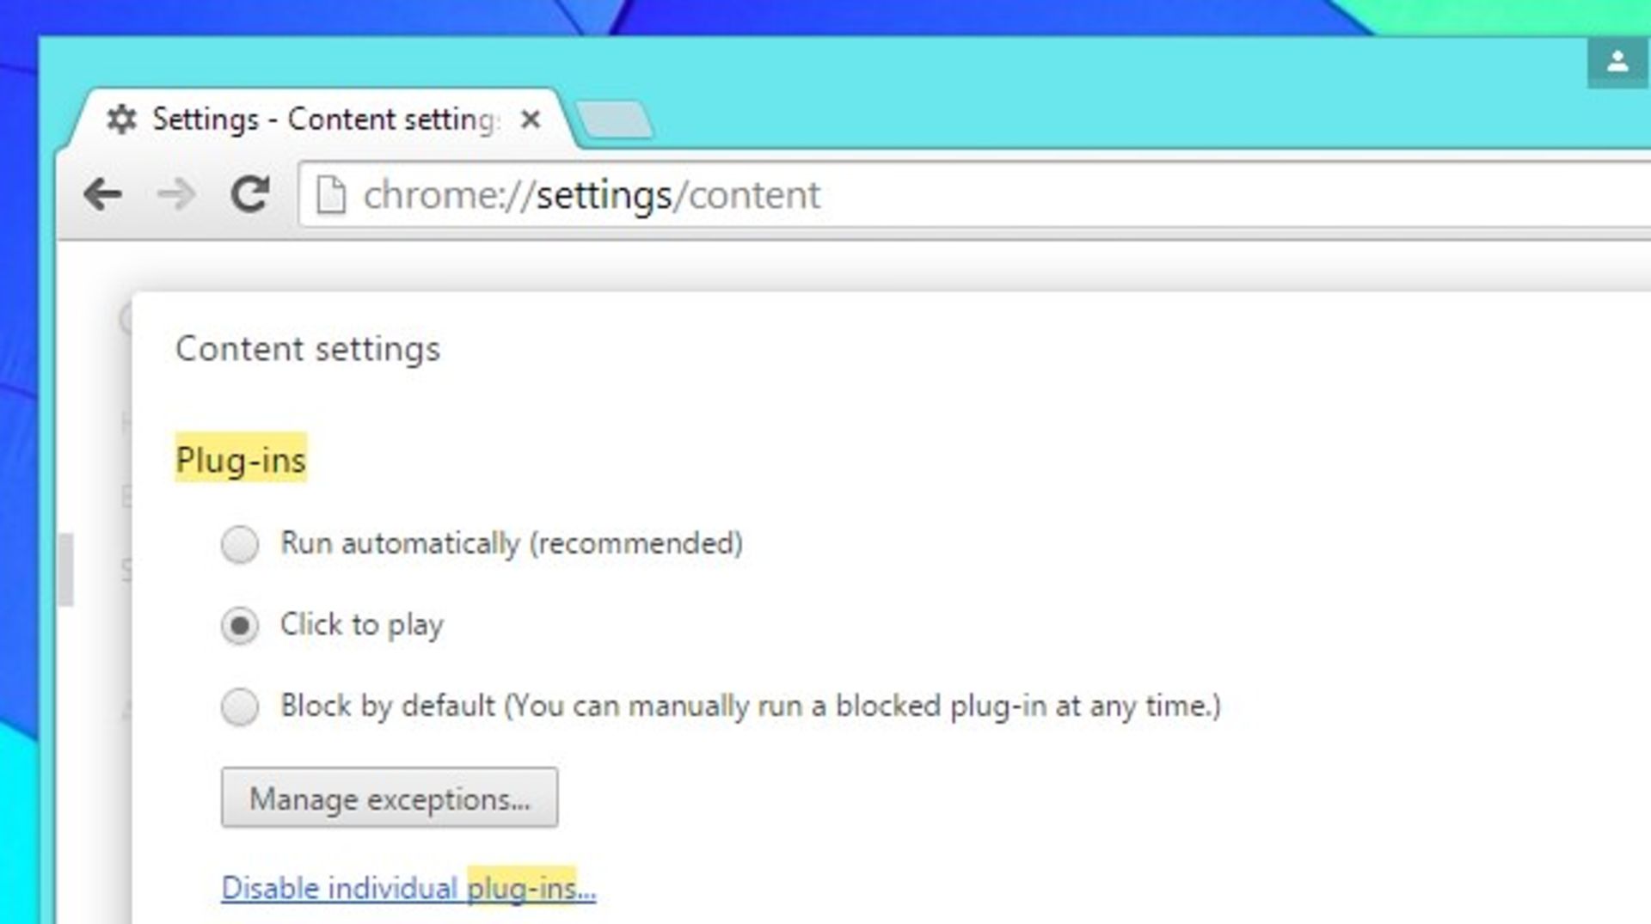The width and height of the screenshot is (1651, 924).
Task: Click the page icon in the address bar
Action: (x=331, y=194)
